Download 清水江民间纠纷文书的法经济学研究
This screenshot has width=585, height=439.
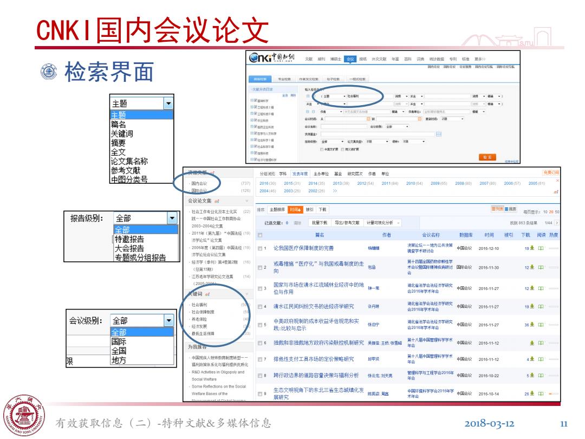click(532, 306)
